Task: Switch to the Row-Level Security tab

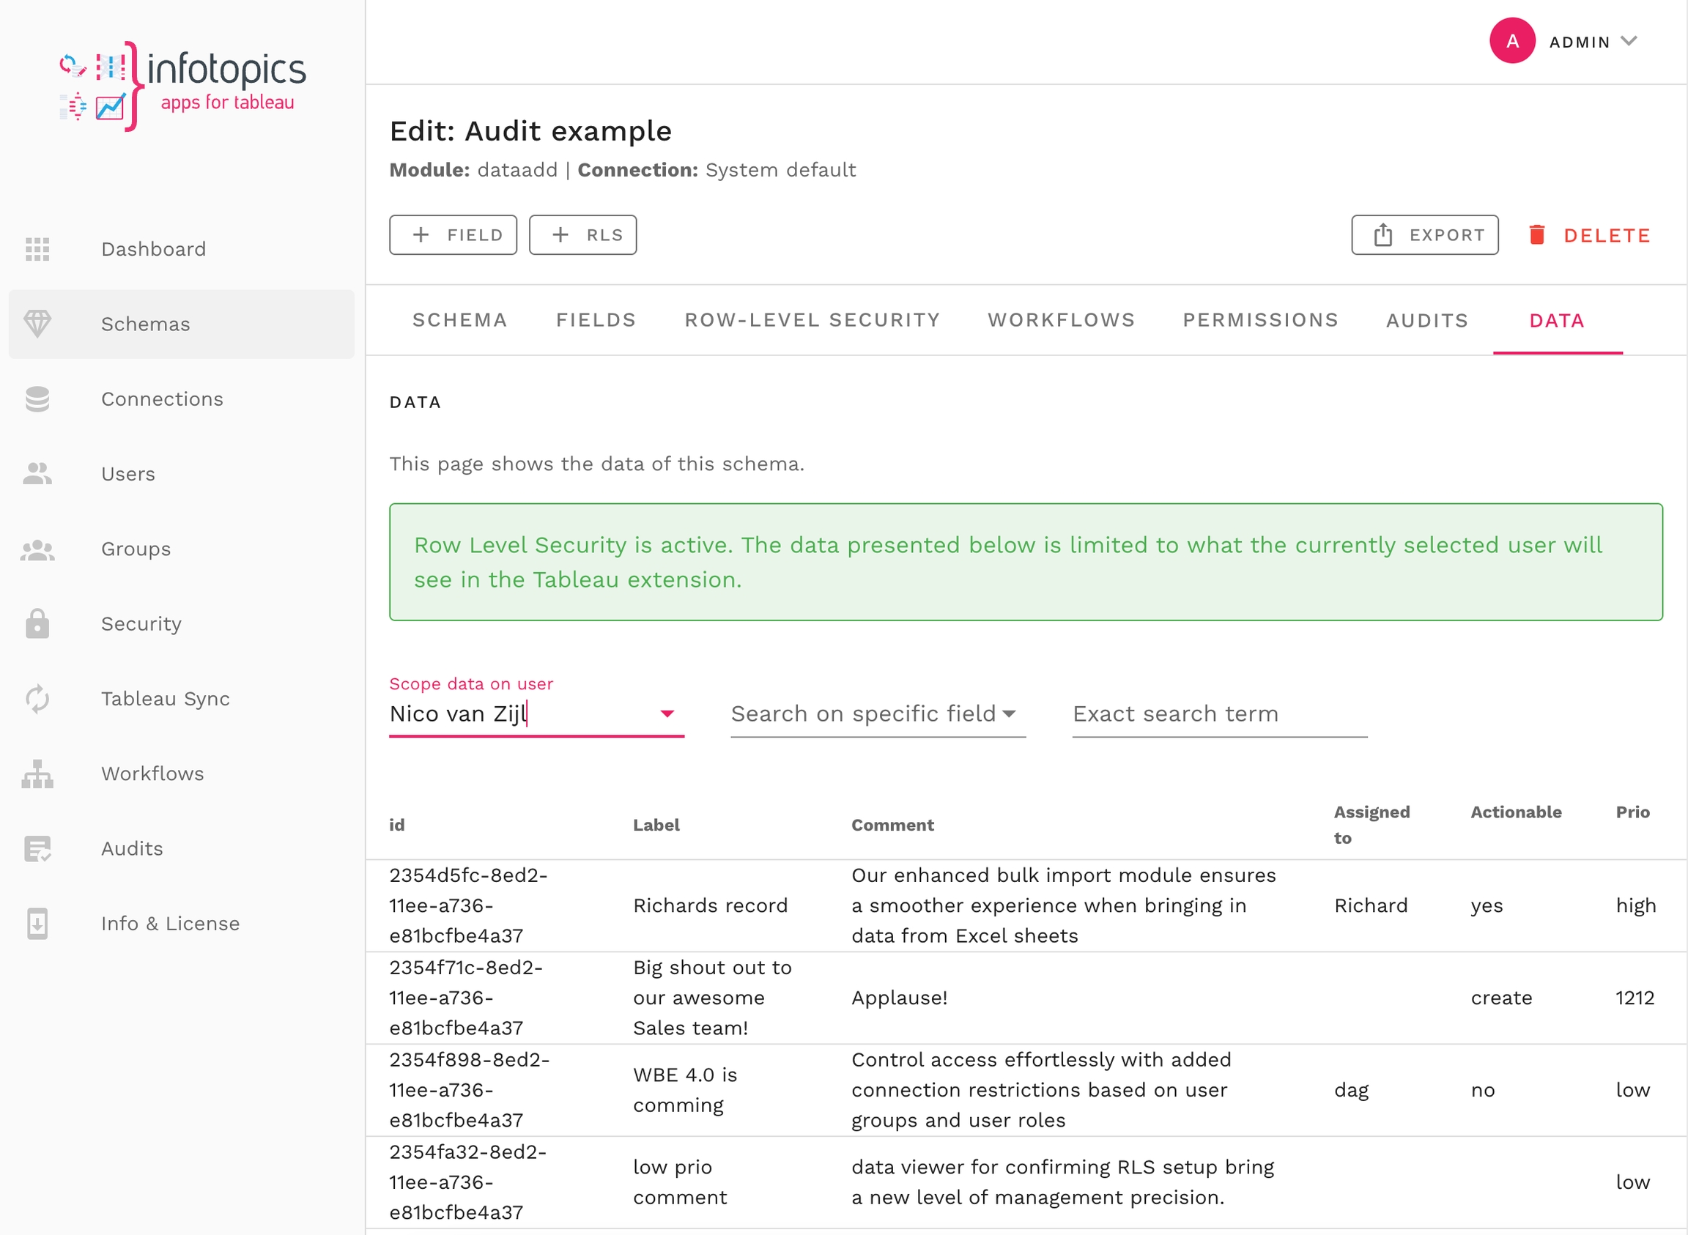Action: 812,320
